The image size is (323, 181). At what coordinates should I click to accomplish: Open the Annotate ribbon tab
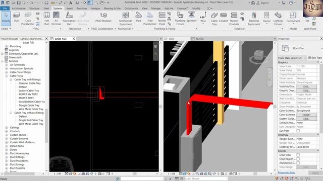(82, 9)
